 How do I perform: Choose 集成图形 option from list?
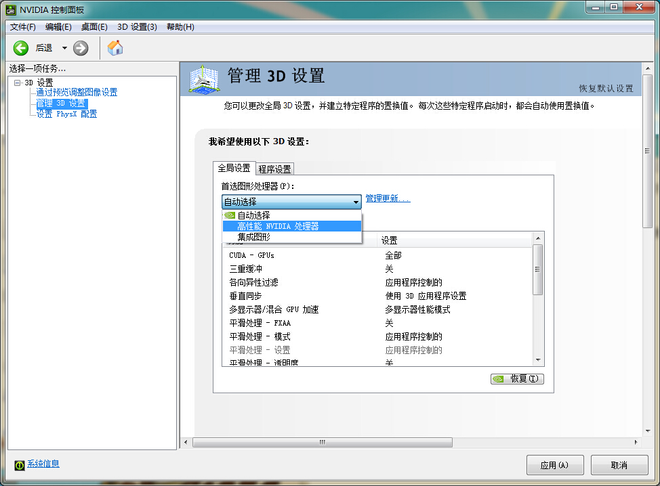(291, 237)
